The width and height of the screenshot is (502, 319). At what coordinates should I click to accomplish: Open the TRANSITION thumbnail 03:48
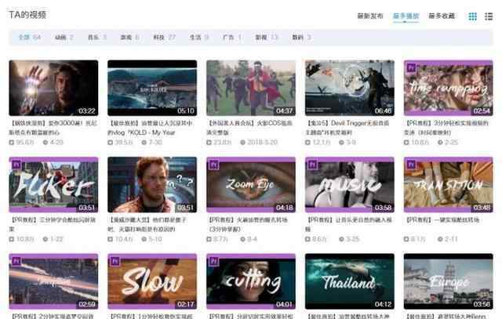448,185
